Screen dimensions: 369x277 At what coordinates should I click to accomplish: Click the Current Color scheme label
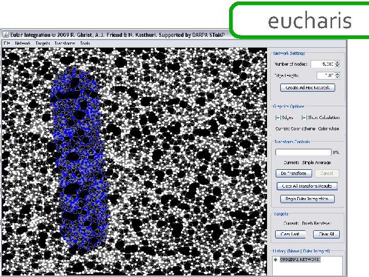307,129
